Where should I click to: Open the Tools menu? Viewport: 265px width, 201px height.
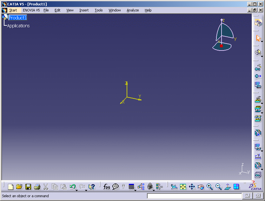(98, 10)
